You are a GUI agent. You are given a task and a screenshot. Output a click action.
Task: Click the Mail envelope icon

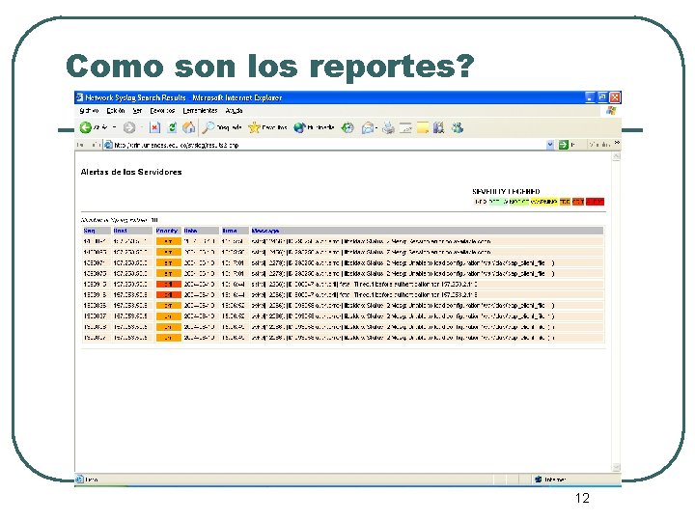pos(368,128)
